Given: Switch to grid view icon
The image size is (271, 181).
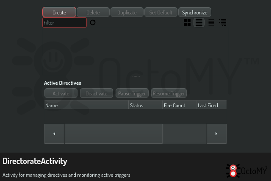Looking at the screenshot, I should tap(187, 22).
